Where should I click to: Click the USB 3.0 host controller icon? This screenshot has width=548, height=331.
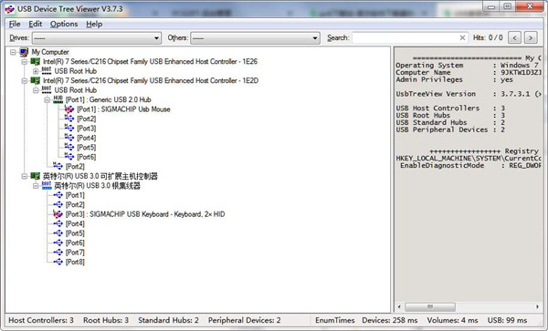point(35,176)
